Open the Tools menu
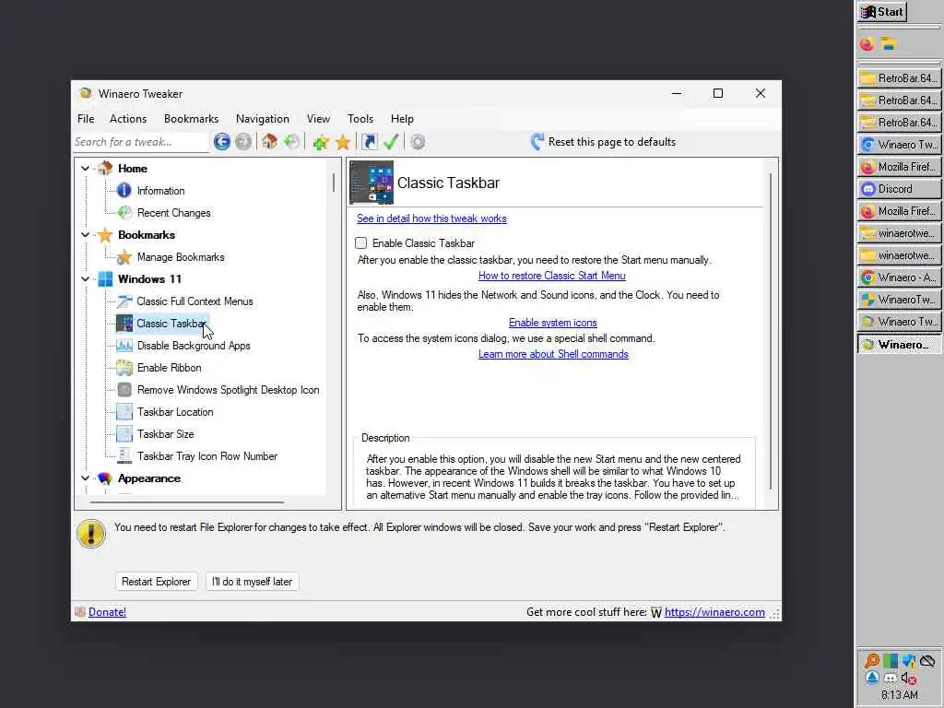Screen dimensions: 944x708 (360, 119)
